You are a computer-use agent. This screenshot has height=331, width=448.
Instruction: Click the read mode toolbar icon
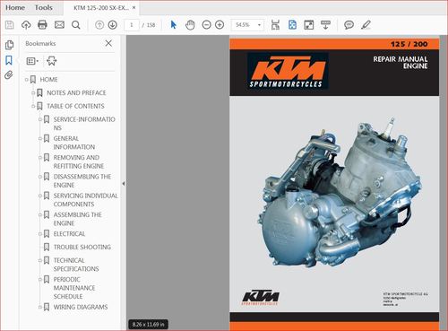[325, 25]
